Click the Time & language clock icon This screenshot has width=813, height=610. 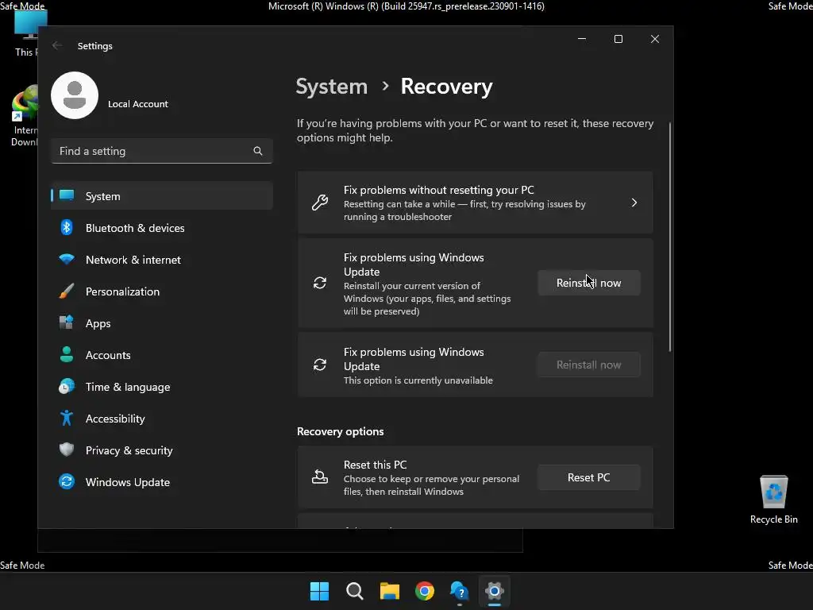coord(67,387)
